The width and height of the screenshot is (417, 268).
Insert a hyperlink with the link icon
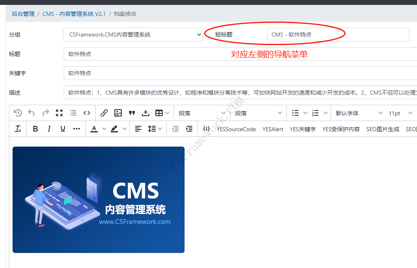(104, 113)
